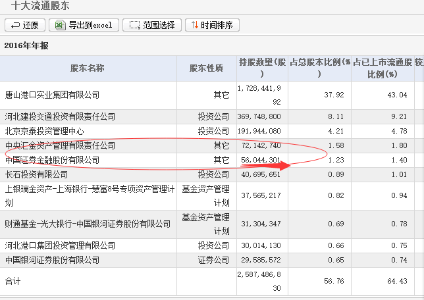Screen dimensions: 424x300
Task: Select 河北建投交通投资有限责任公司 in the table
Action: click(x=60, y=116)
